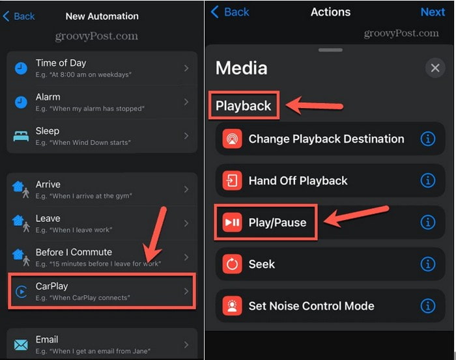Select the Seek action icon
Screen dimensions: 456x360
point(231,264)
